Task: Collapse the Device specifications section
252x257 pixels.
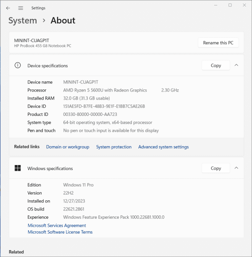Action: pos(236,65)
